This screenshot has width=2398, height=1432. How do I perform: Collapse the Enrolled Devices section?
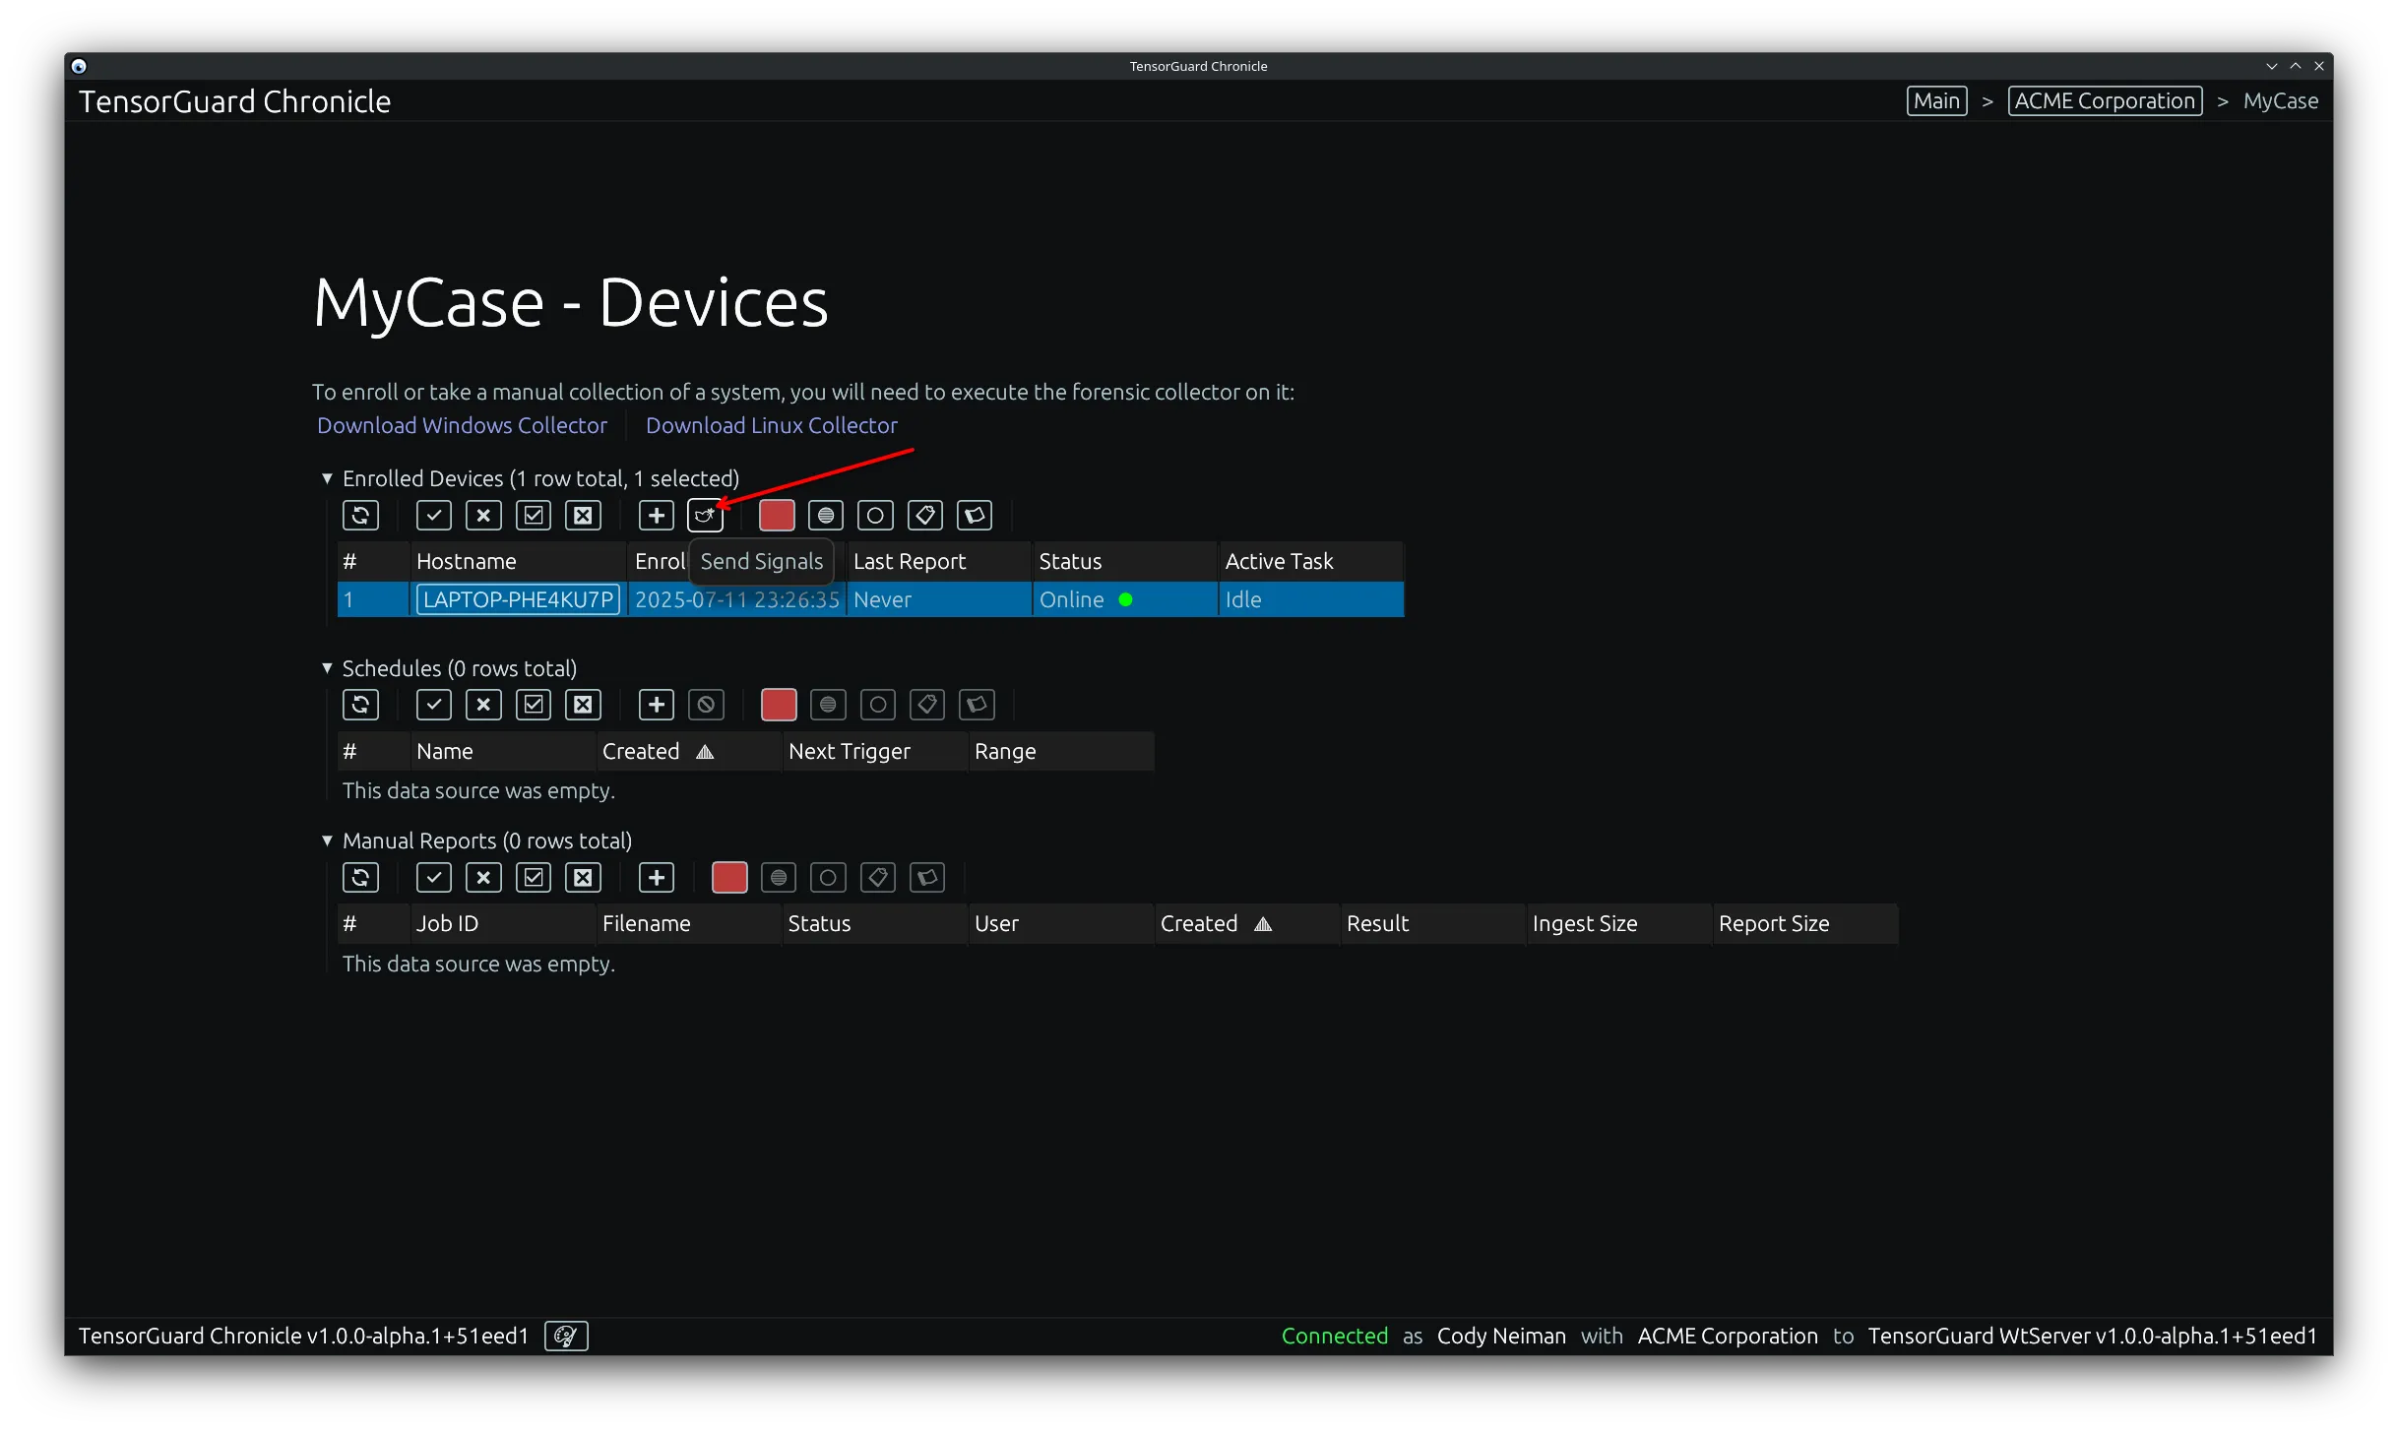(327, 478)
